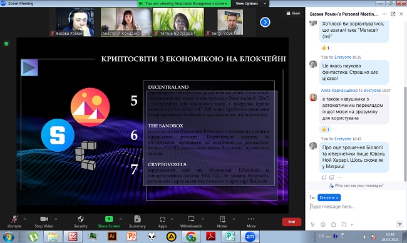Open the meeting Summary icon
Screen dimensions: 407x243
pos(137,219)
